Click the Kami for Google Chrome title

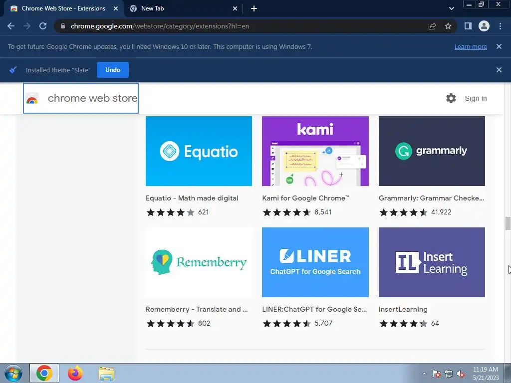pos(306,198)
